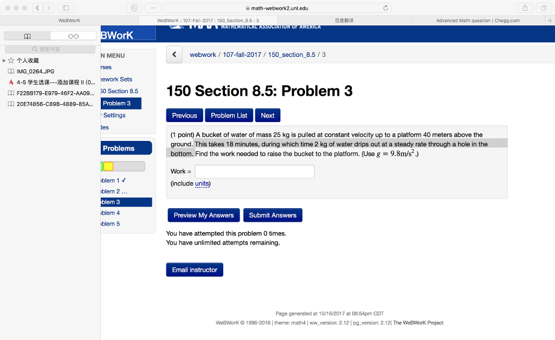The width and height of the screenshot is (555, 340).
Task: Open the toolbar overflow menu with three dots
Action: pos(152,8)
